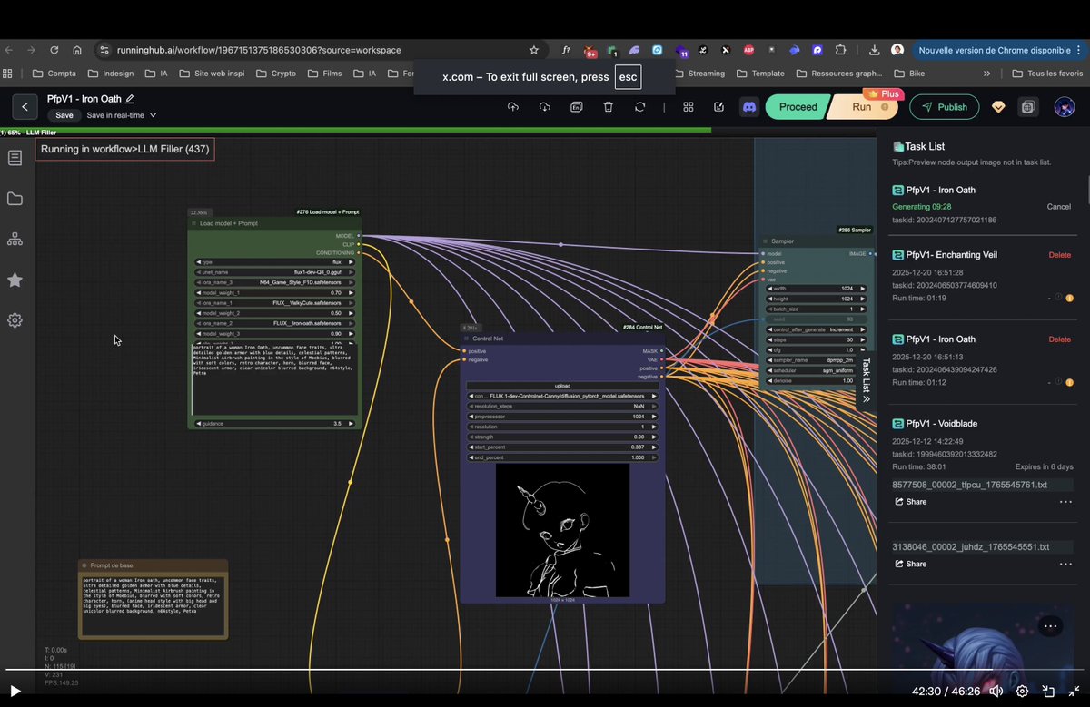Click the Chrome home button

77,50
